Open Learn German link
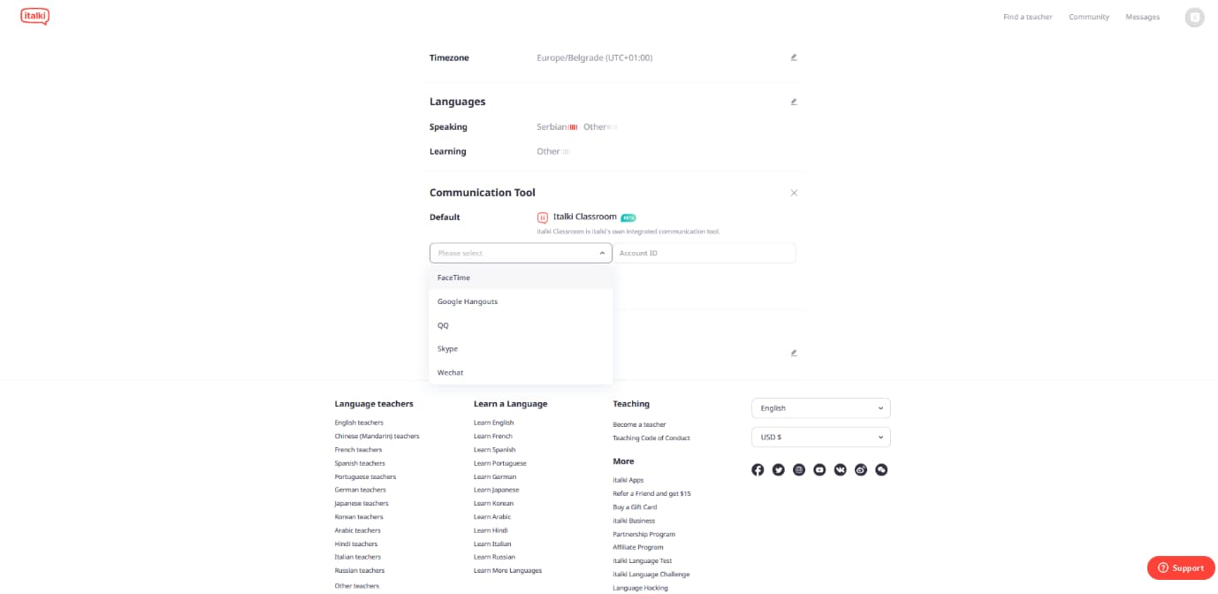The height and width of the screenshot is (594, 1218). pos(495,476)
